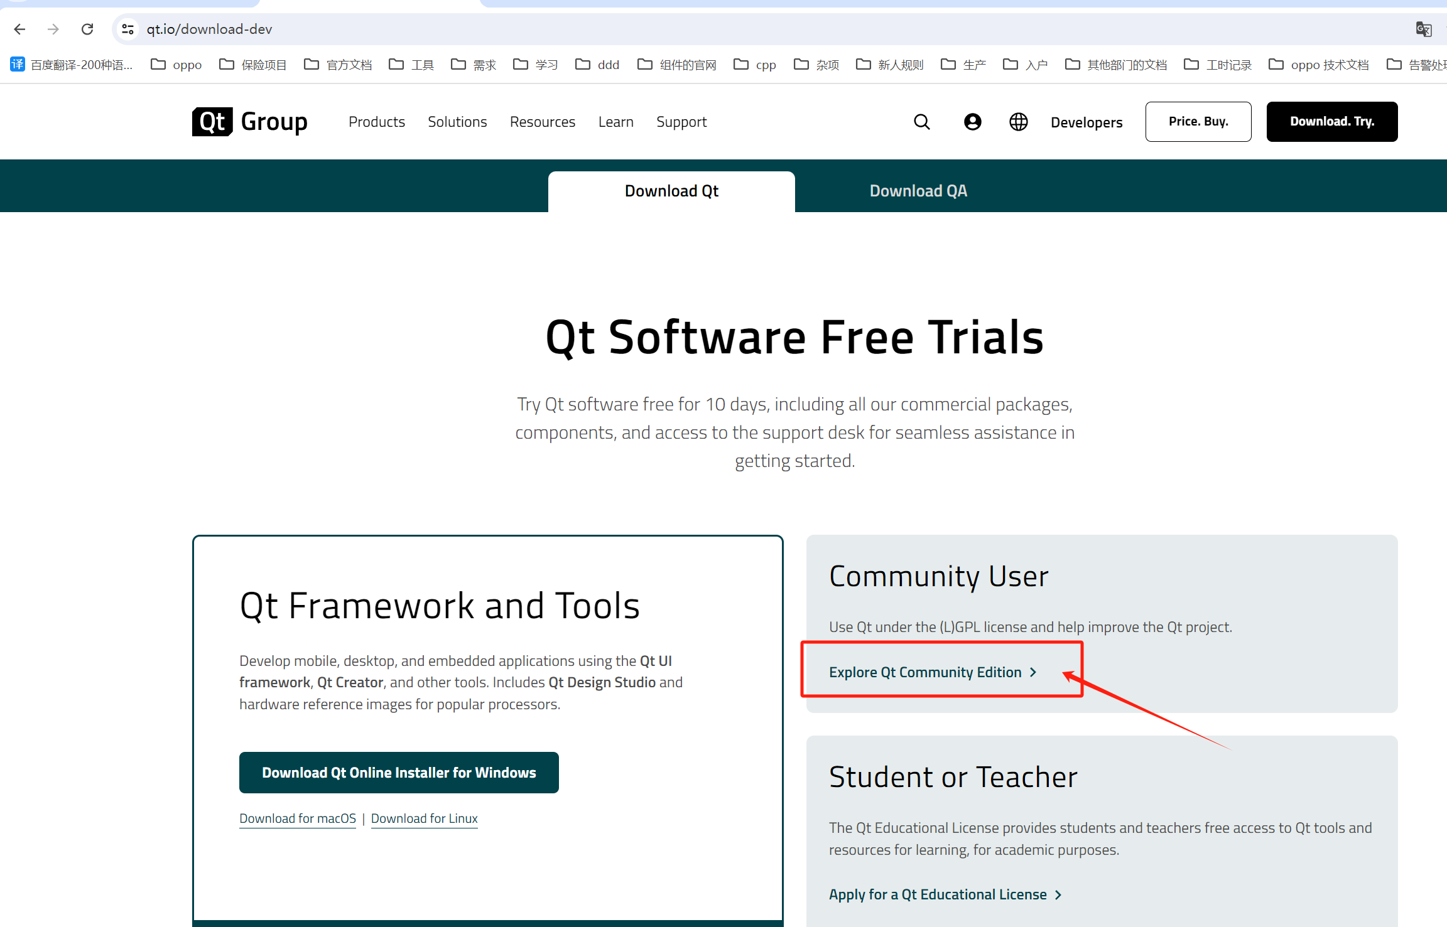This screenshot has height=927, width=1447.
Task: Open the Solutions menu
Action: 457,122
